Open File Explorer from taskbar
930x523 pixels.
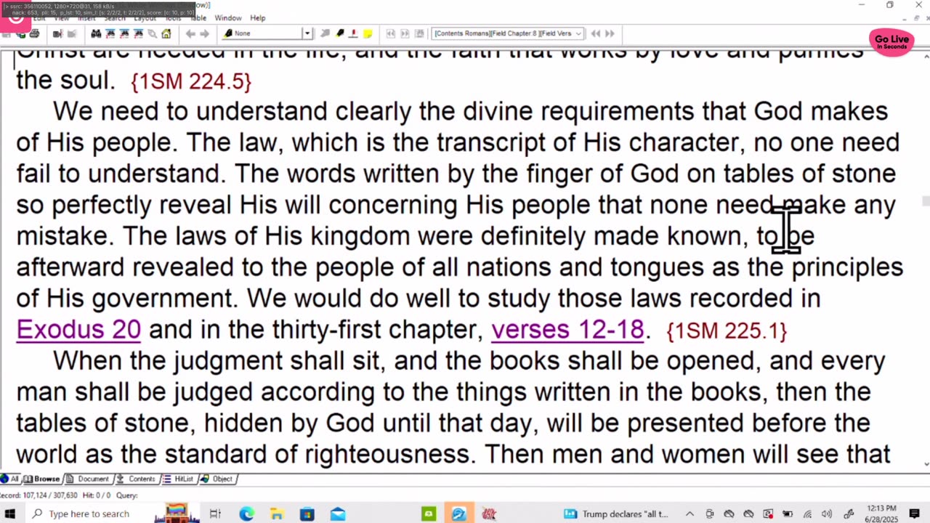point(277,514)
